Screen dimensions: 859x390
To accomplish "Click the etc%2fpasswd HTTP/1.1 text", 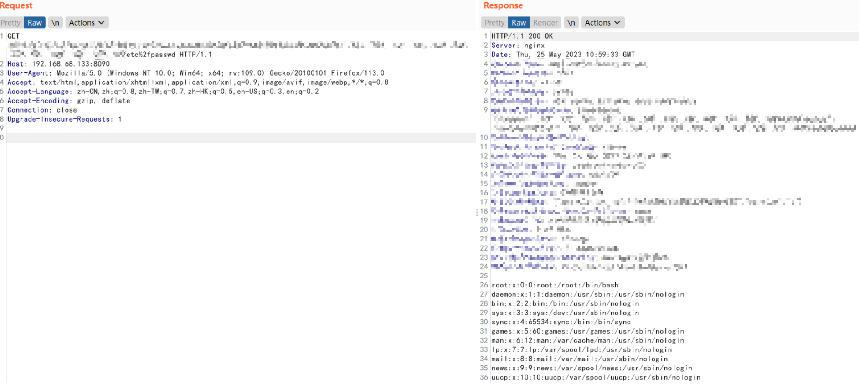I will 169,55.
